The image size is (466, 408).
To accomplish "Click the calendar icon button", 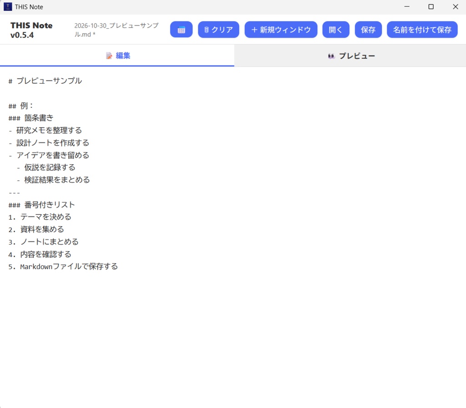I will 181,30.
